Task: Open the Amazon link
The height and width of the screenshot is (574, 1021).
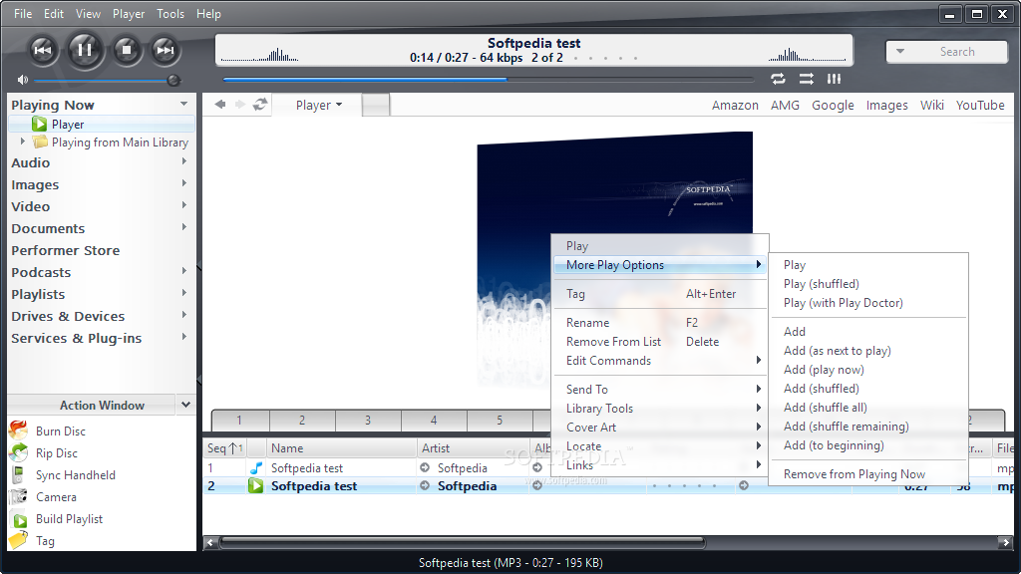Action: coord(735,105)
